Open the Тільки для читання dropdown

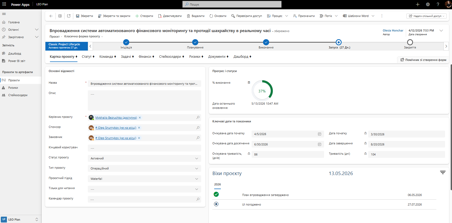(x=144, y=189)
